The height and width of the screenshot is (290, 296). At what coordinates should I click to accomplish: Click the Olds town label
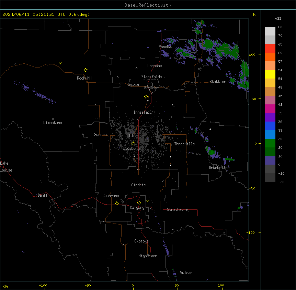click(133, 136)
